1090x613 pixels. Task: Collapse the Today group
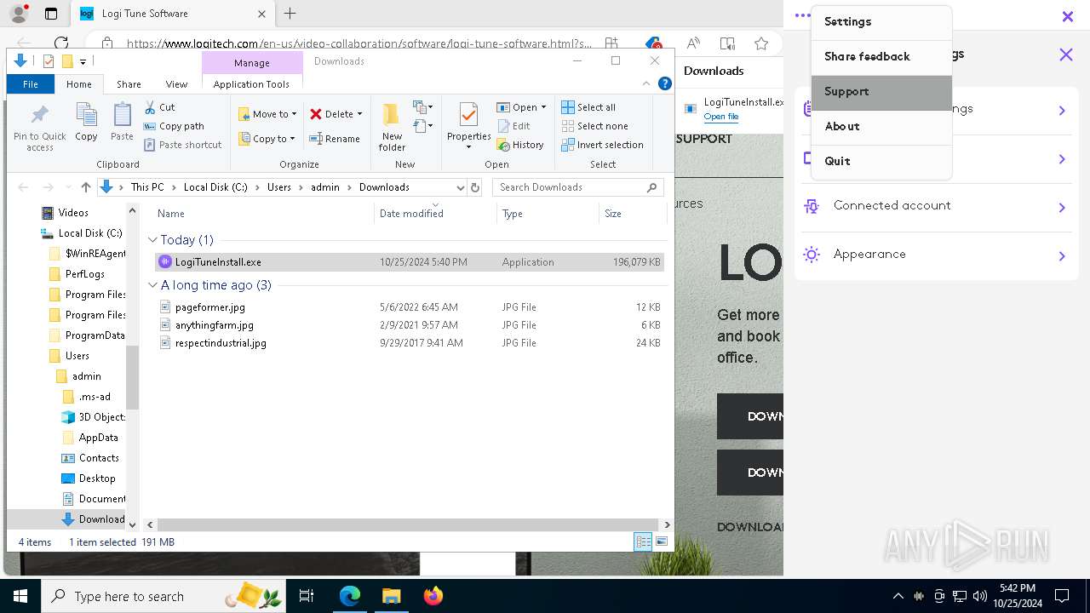[153, 240]
